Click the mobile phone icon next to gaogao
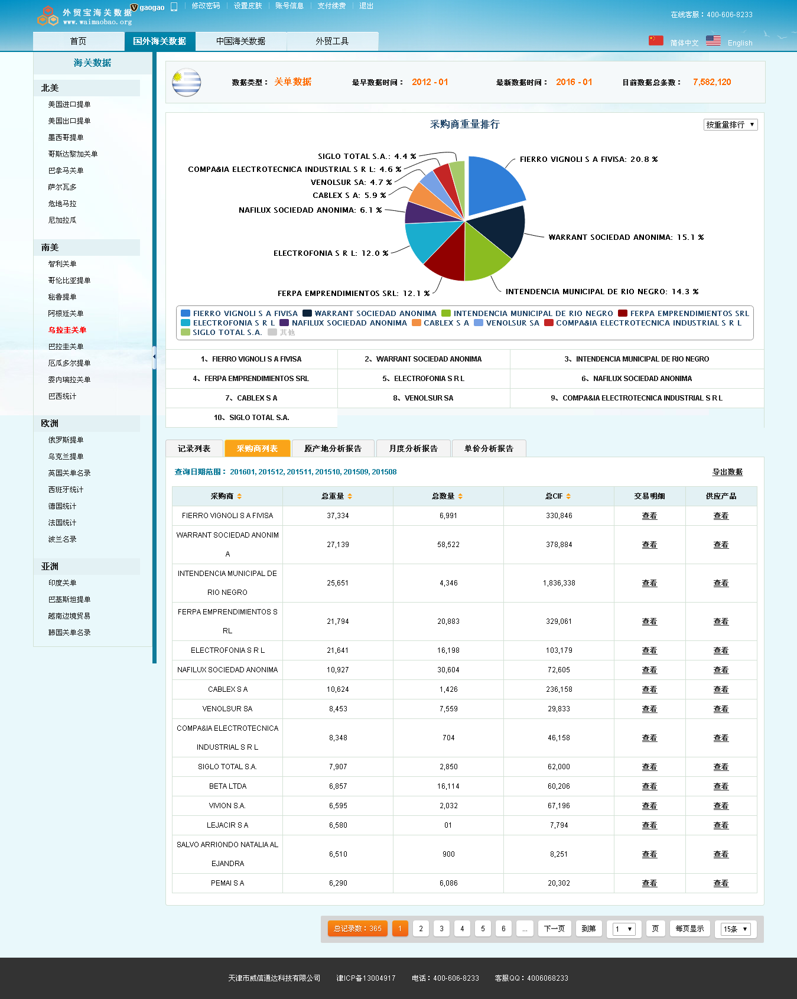The height and width of the screenshot is (999, 797). [x=174, y=7]
